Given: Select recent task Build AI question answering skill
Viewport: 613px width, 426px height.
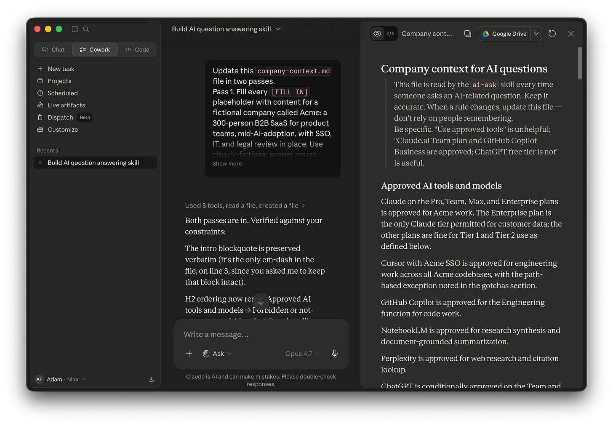Looking at the screenshot, I should click(x=95, y=163).
